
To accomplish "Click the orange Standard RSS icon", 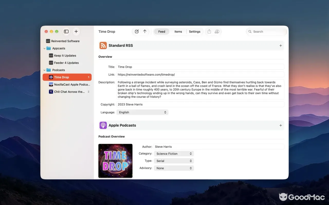I will tap(103, 46).
